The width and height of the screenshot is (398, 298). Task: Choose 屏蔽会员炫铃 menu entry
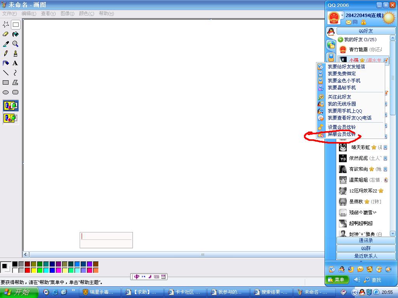[351, 134]
